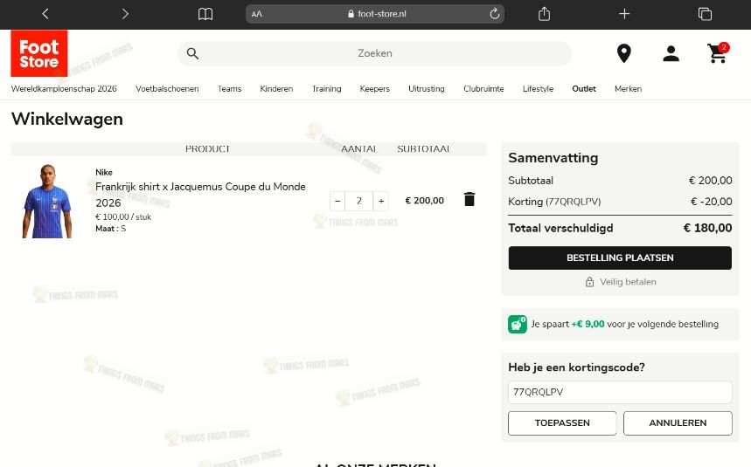This screenshot has width=751, height=467.
Task: Increase shirt quantity with plus button
Action: point(381,201)
